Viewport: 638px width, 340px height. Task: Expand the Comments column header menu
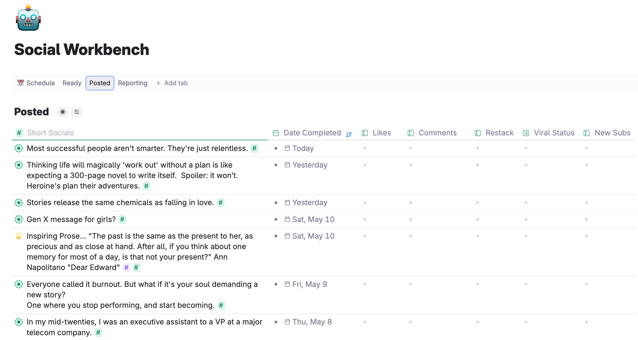coord(437,133)
